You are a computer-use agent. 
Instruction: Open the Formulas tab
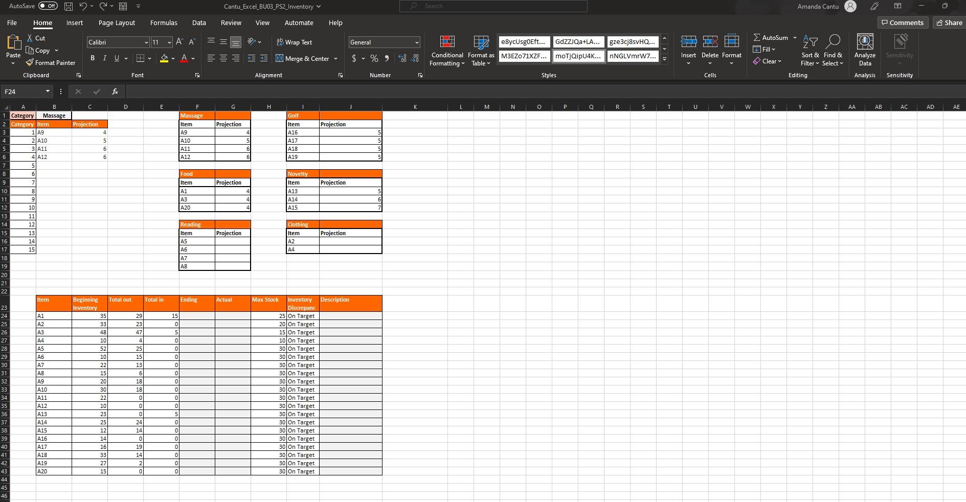tap(164, 22)
